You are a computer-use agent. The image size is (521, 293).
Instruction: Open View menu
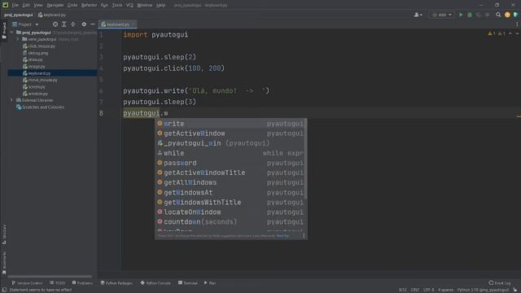click(38, 5)
